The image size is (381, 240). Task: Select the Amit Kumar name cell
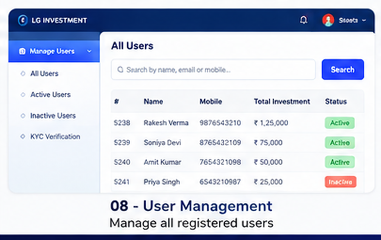tap(162, 162)
